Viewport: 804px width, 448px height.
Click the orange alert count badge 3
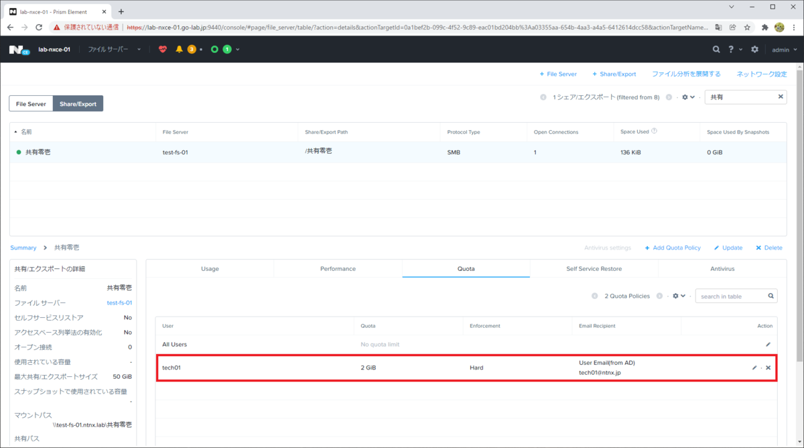[x=192, y=49]
